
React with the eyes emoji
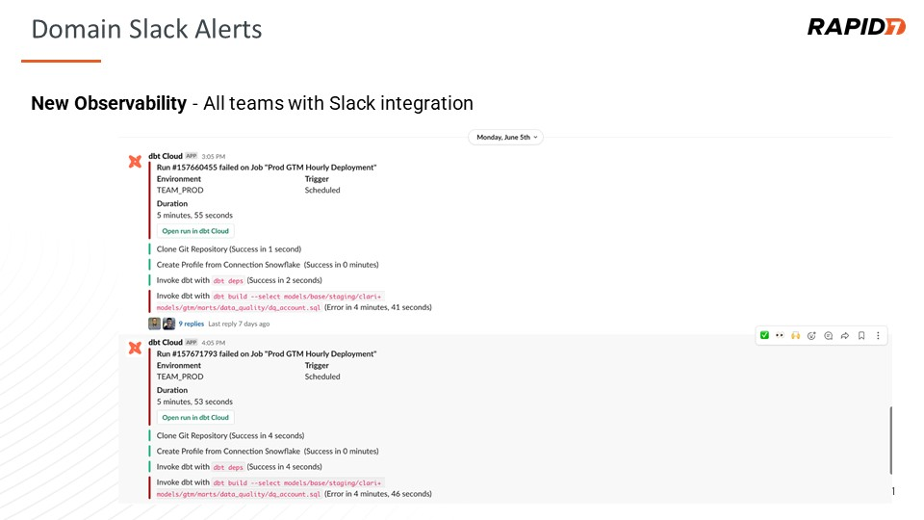coord(780,335)
